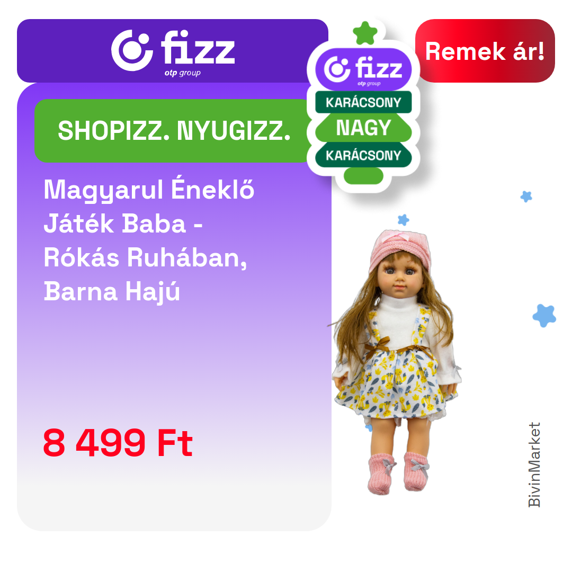Click the doll's pink knitted socks
Viewport: 572px width, 572px height.
point(398,473)
